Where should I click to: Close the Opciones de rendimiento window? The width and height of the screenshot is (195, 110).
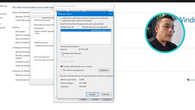tap(111, 6)
